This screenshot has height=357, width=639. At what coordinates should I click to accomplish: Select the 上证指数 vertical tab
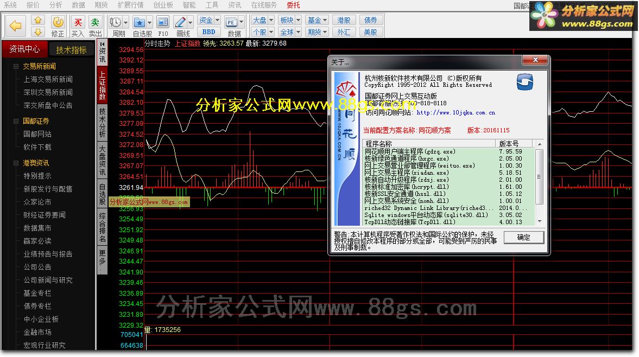102,86
